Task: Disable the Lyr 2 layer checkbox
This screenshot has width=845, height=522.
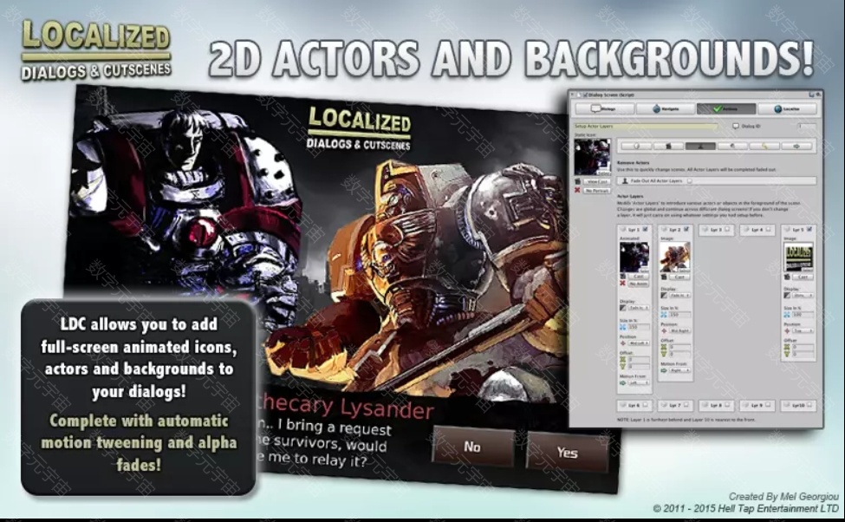Action: [x=686, y=230]
